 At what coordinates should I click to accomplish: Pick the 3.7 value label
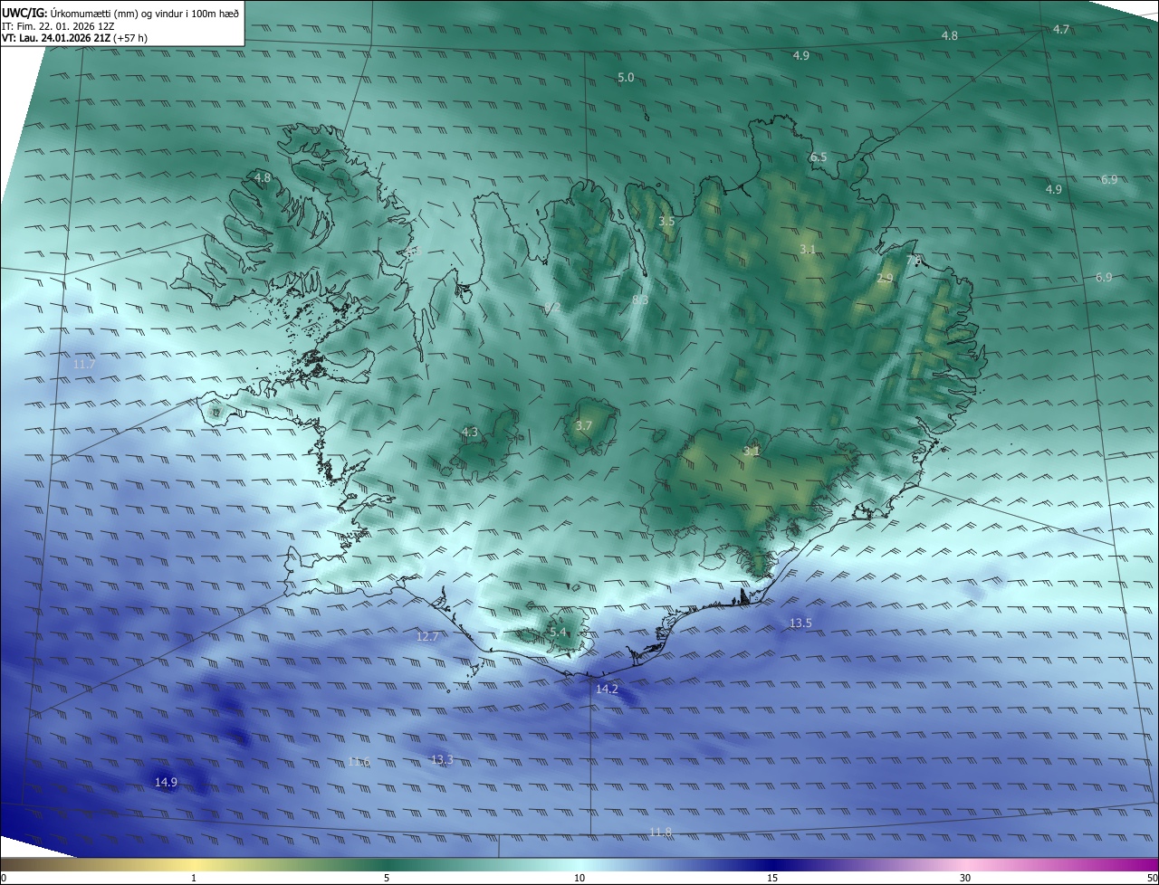[584, 426]
